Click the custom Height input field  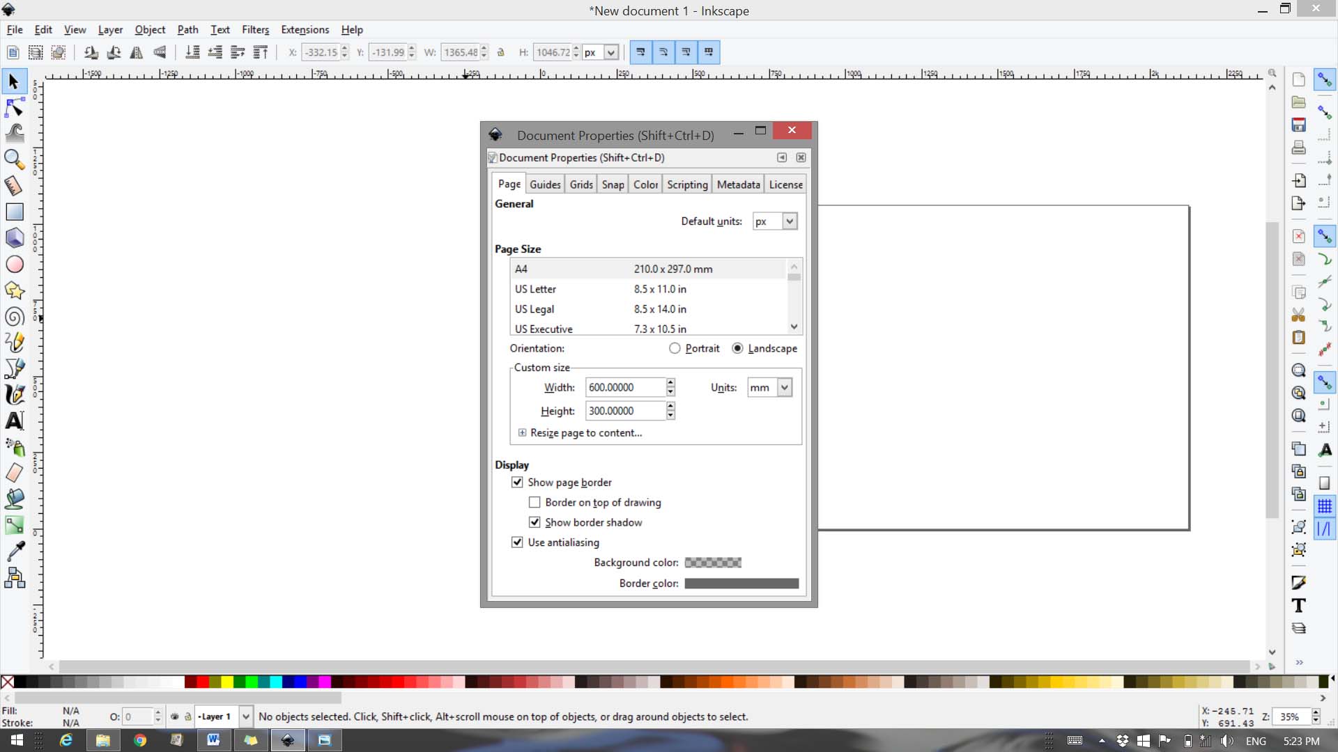[625, 411]
